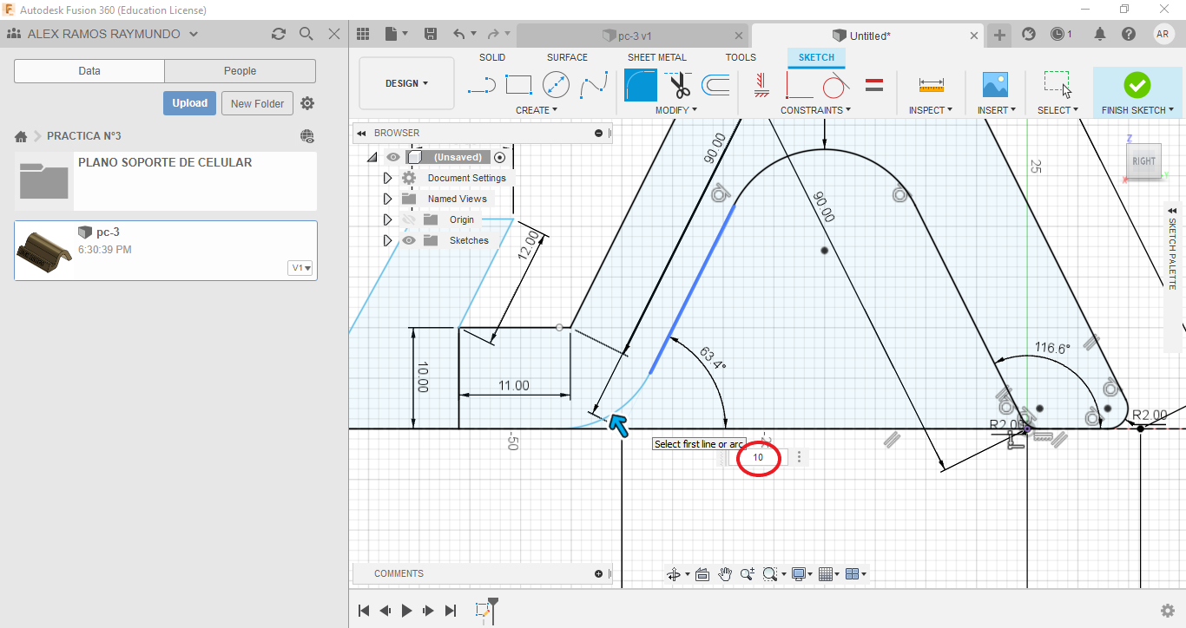Switch to the TOOLS tab
Screen dimensions: 1186x628
click(741, 57)
